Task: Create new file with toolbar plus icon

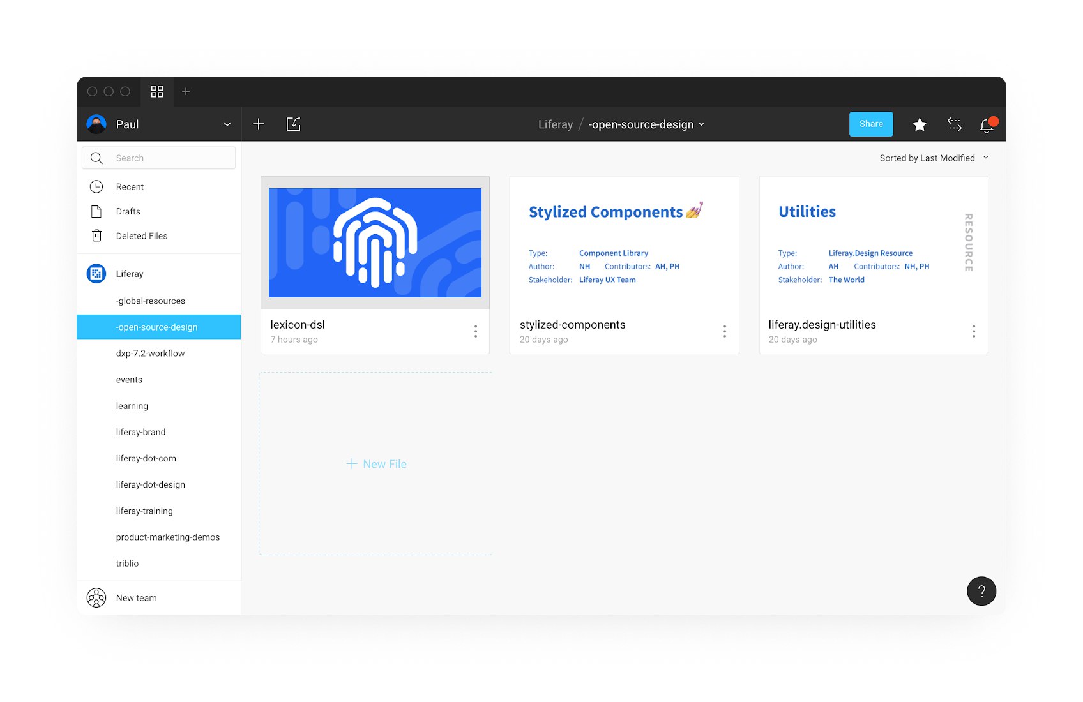Action: coord(259,124)
